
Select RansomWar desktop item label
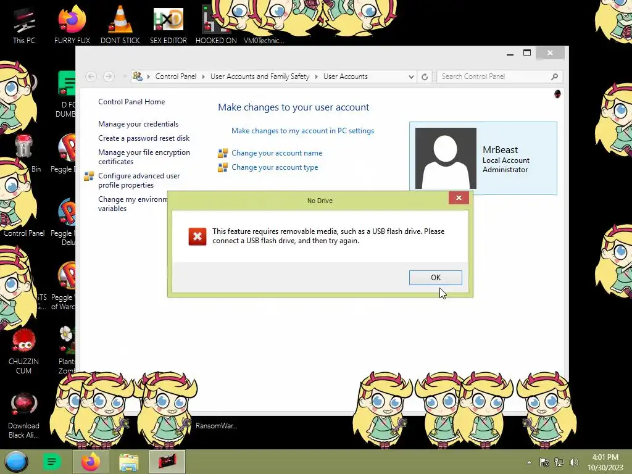(x=217, y=426)
